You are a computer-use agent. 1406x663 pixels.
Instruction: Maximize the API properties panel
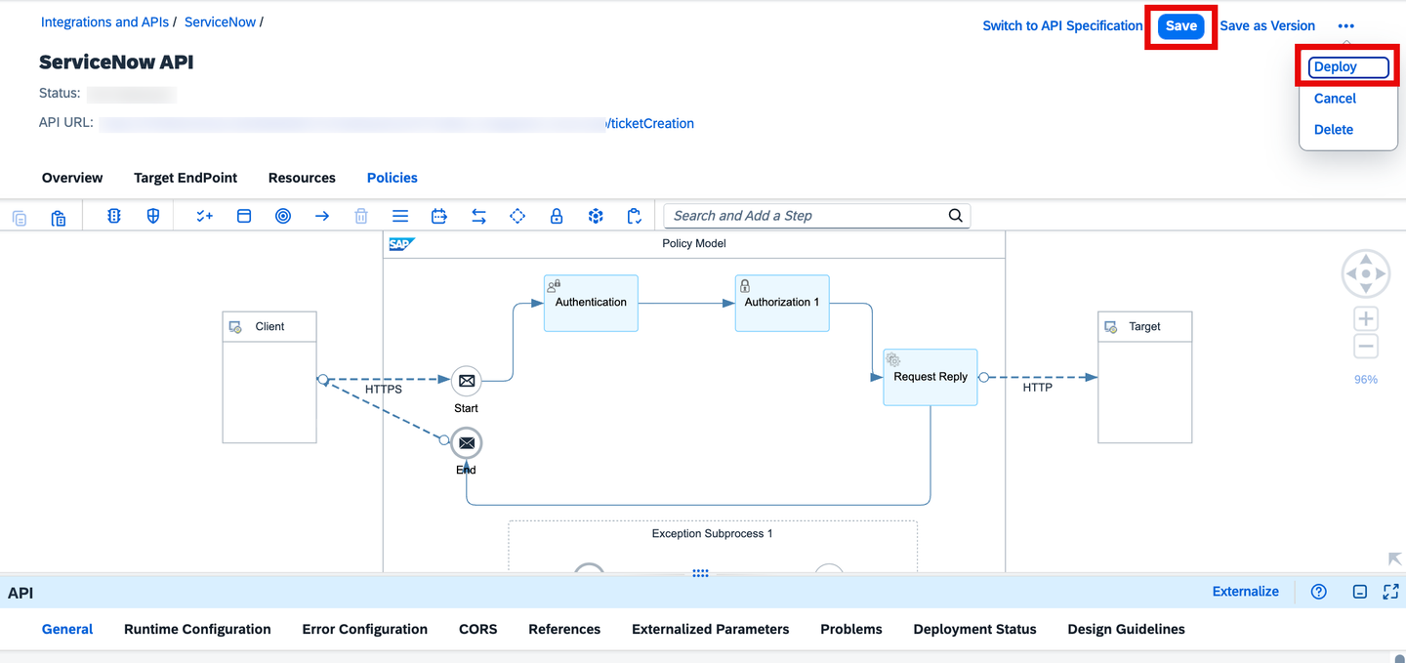(x=1390, y=592)
